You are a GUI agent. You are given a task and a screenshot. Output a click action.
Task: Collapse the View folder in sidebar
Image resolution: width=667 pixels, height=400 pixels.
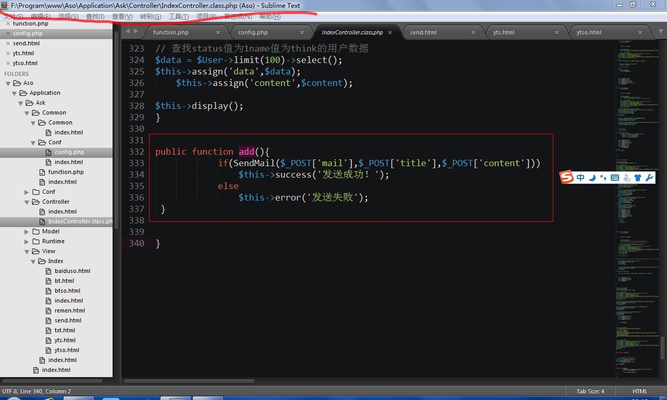(x=27, y=251)
